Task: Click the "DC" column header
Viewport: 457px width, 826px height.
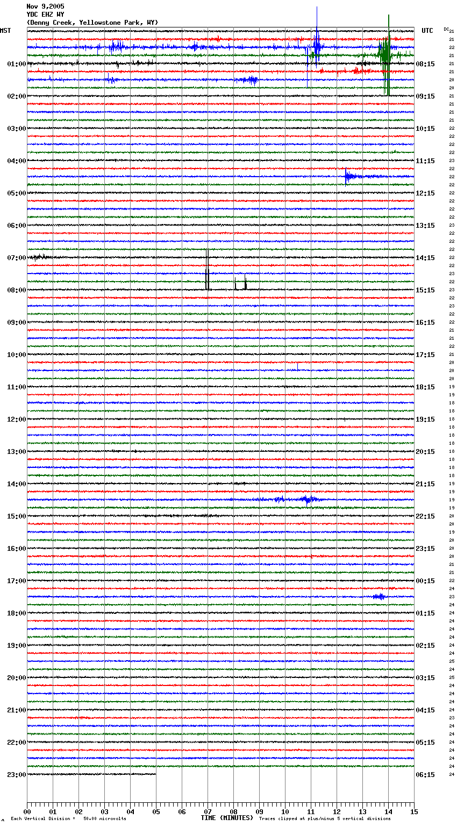Action: (446, 29)
